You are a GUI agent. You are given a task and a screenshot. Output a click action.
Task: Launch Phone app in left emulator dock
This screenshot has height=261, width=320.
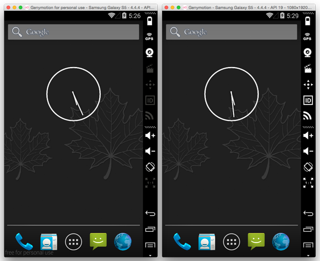(x=24, y=241)
